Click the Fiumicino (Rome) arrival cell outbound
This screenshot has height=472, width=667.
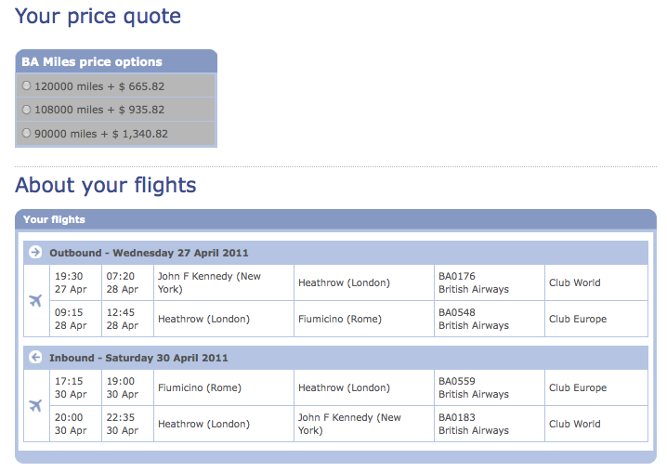tap(364, 319)
